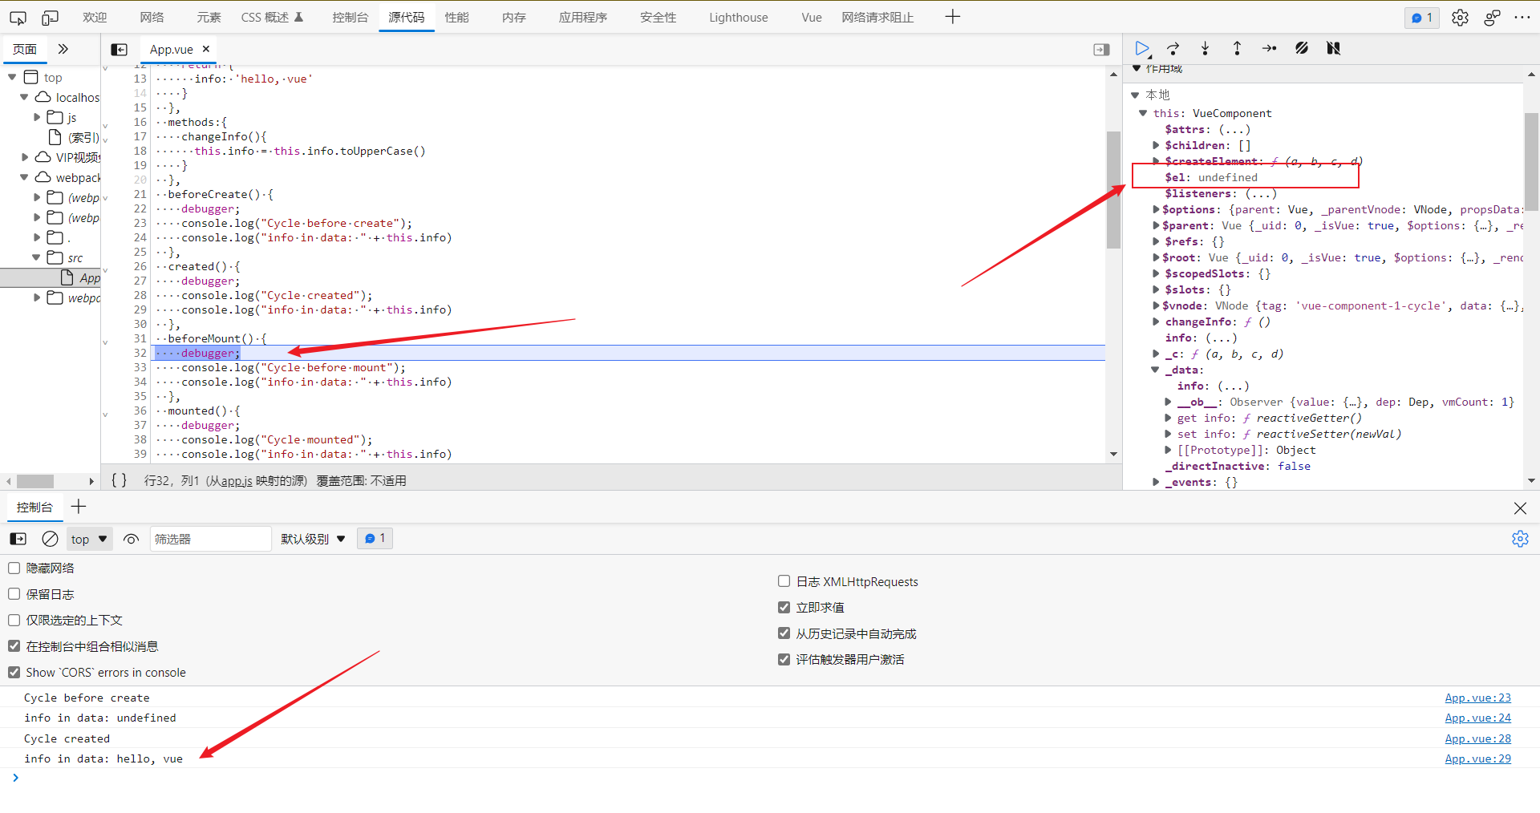Open the top context dropdown in console
This screenshot has width=1540, height=813.
click(x=88, y=539)
